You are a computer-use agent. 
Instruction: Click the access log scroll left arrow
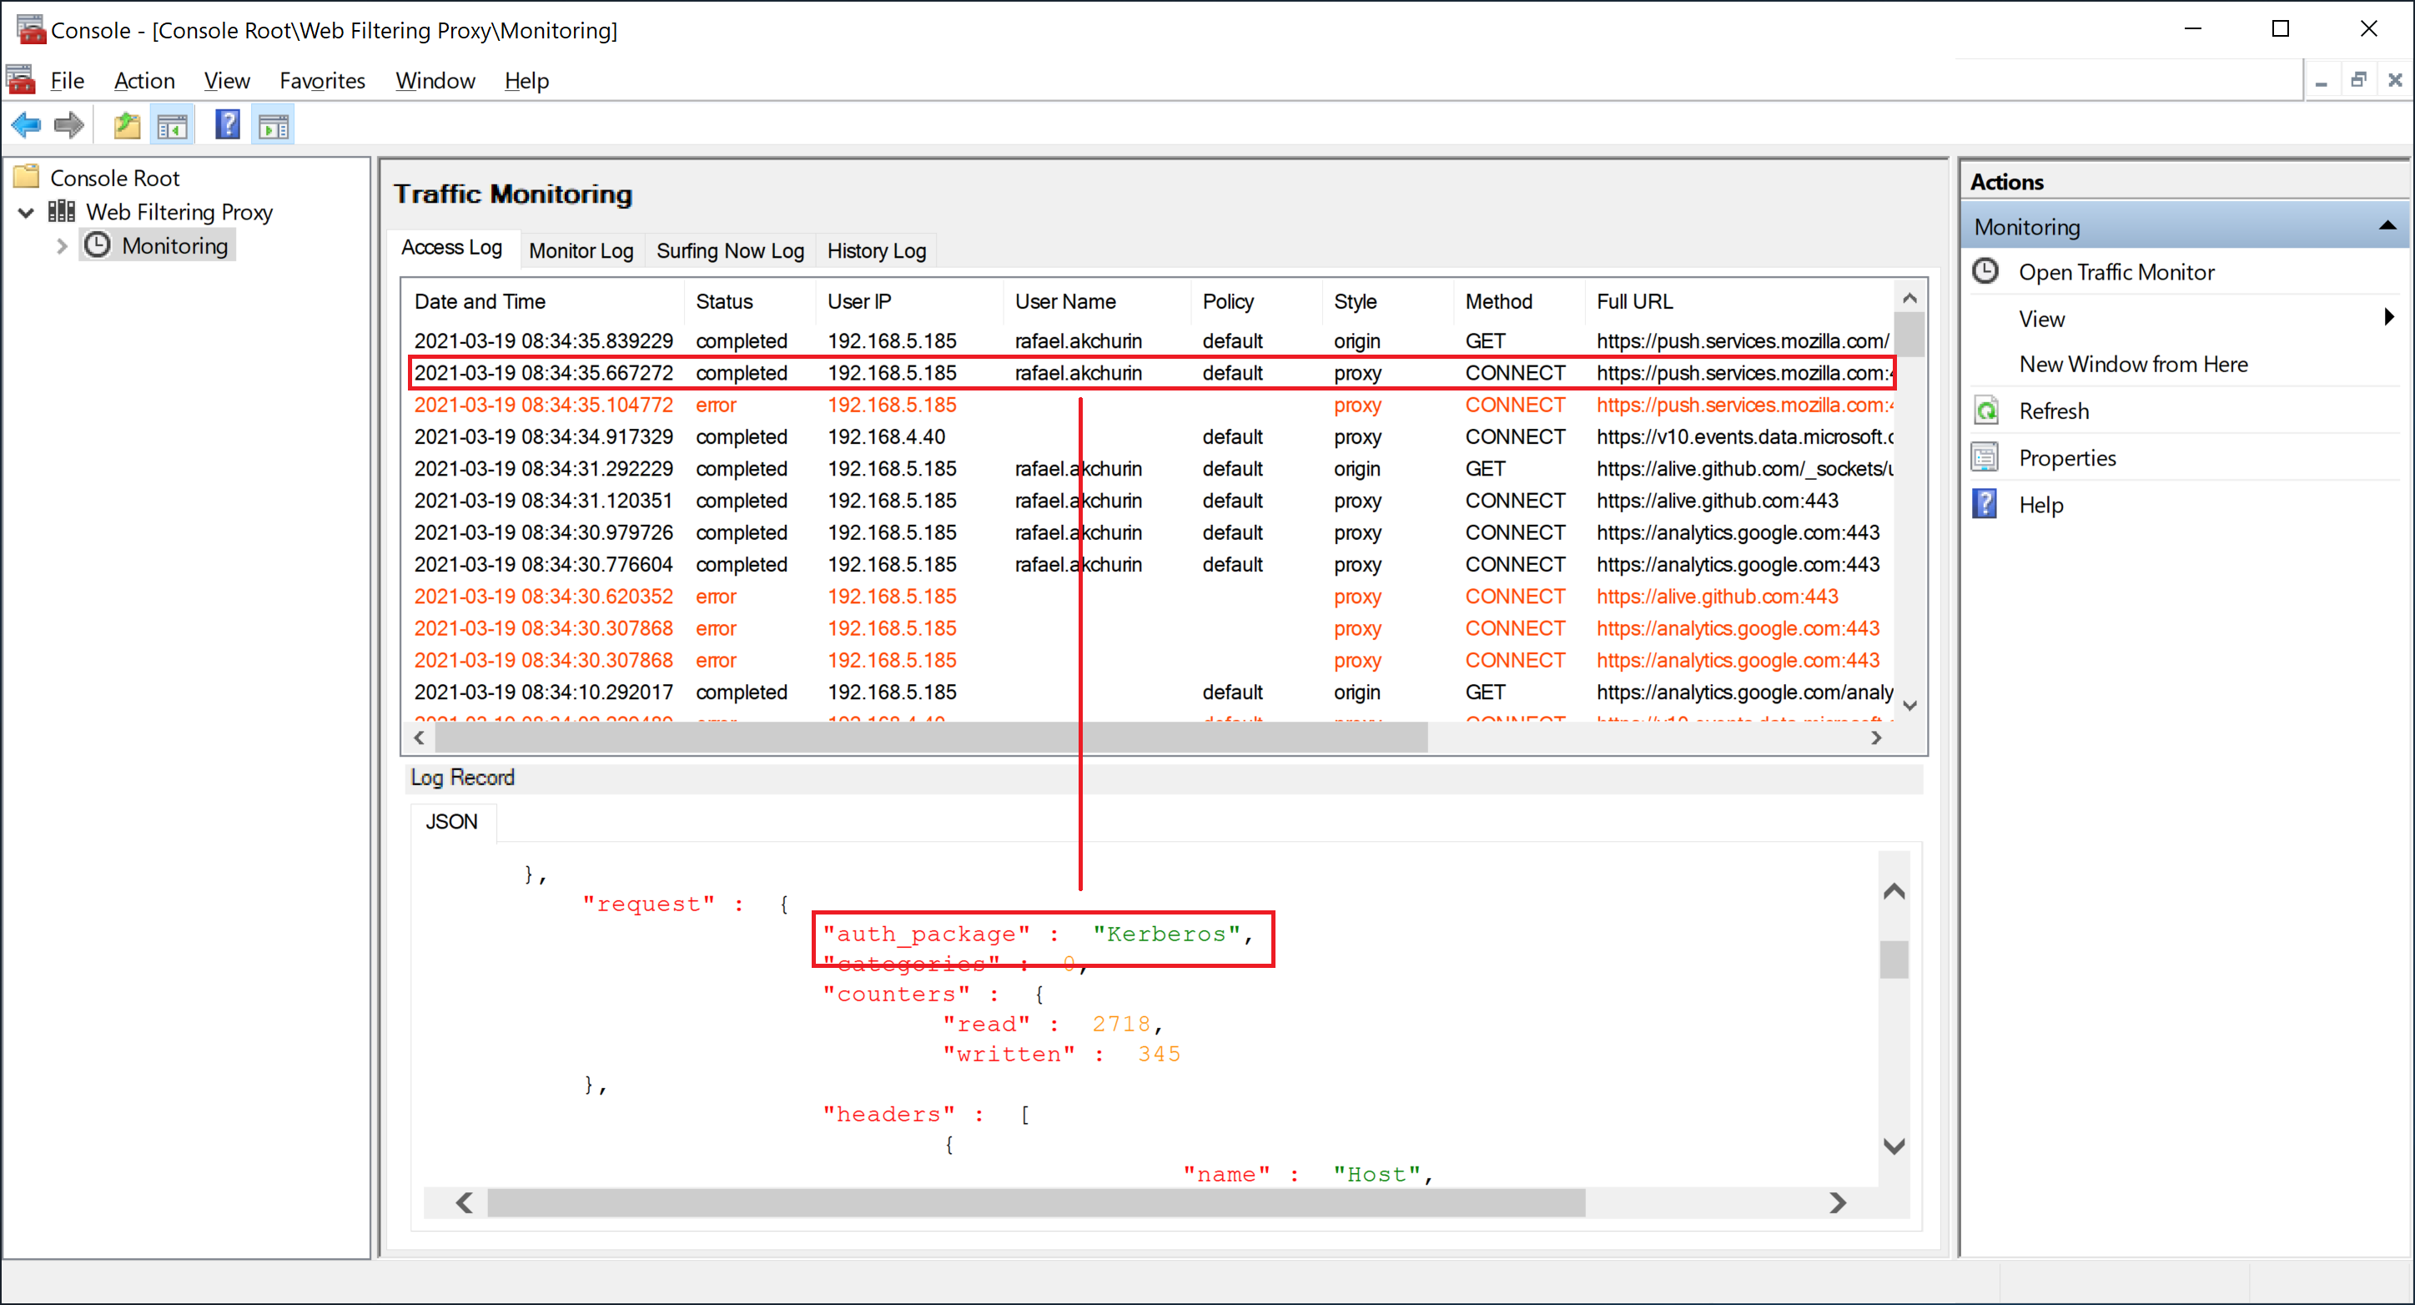420,737
